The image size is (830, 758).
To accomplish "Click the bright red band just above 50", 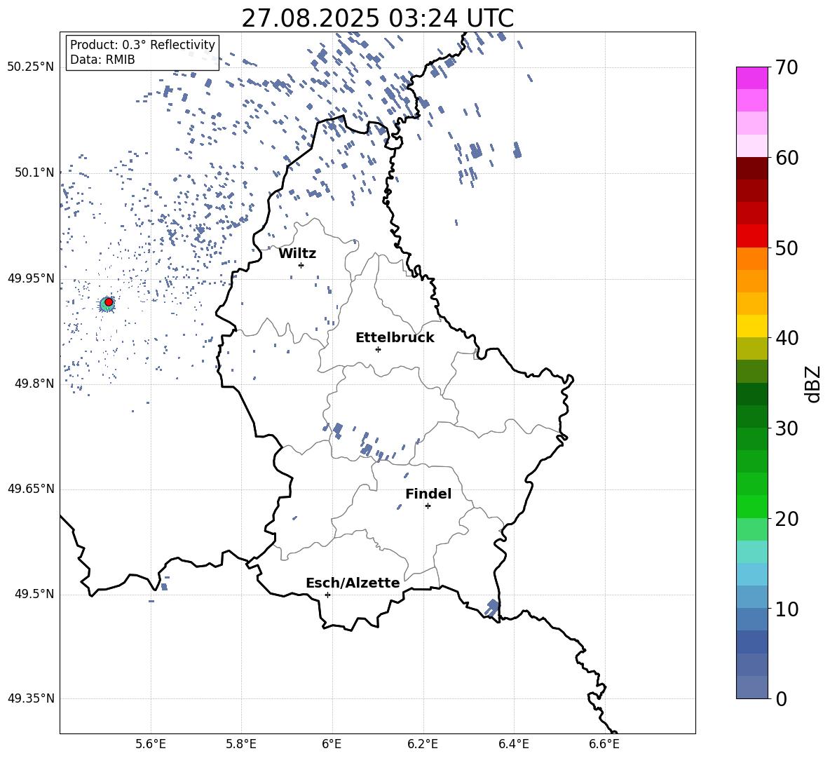I will (752, 236).
